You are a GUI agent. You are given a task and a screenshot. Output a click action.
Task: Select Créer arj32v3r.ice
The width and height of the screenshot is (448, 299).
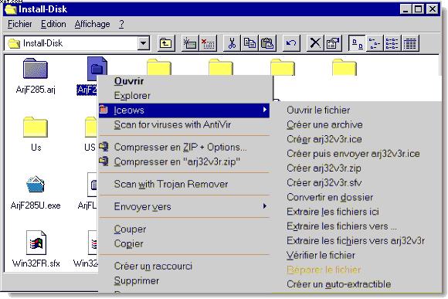(x=356, y=139)
